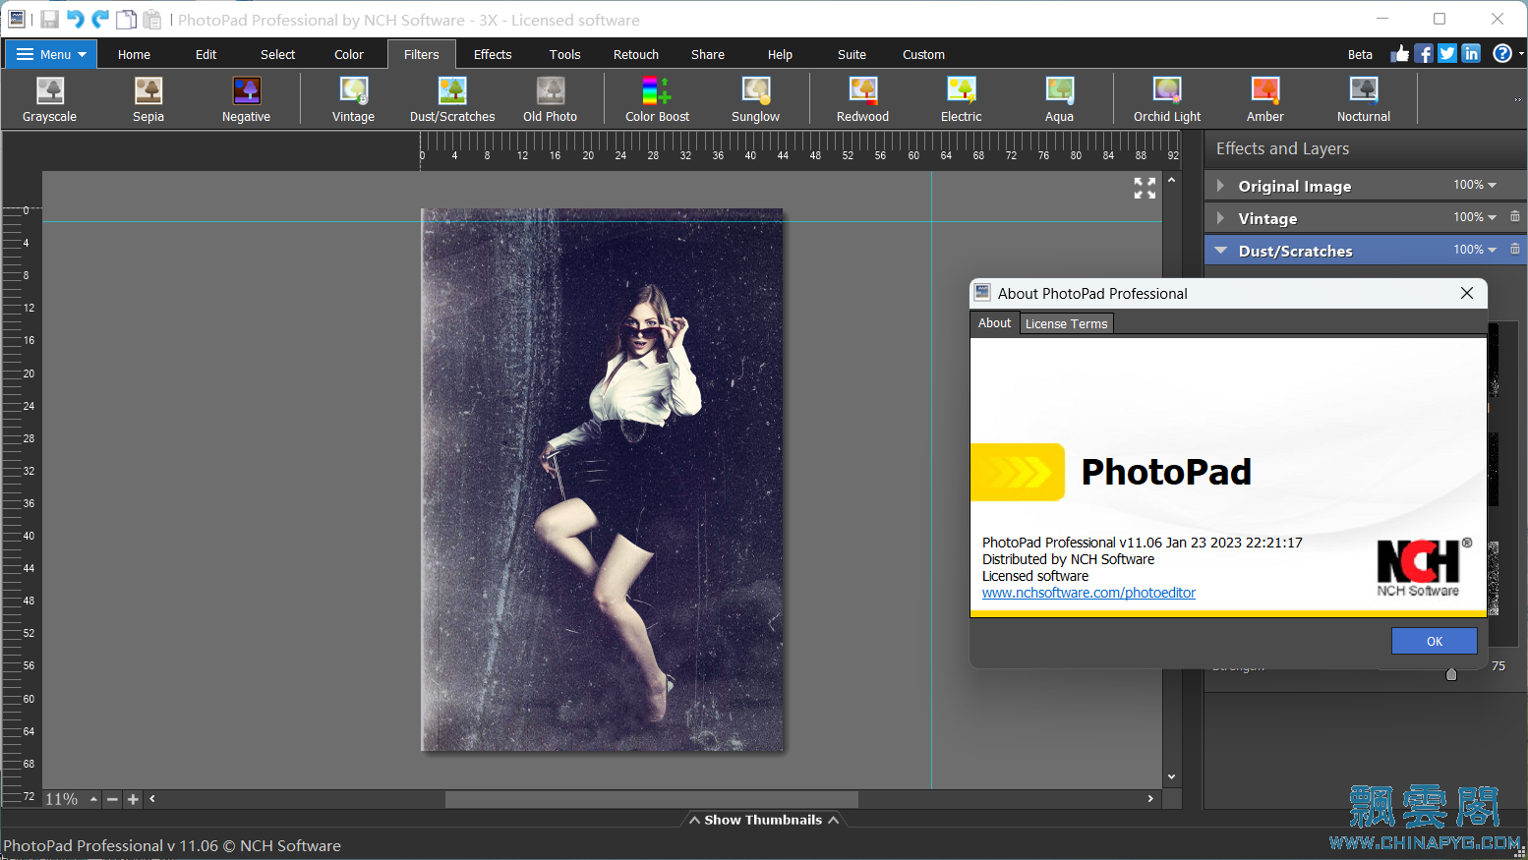This screenshot has width=1528, height=860.
Task: Apply the Old Photo filter
Action: [x=551, y=100]
